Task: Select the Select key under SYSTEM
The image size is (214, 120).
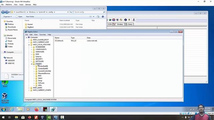Action: tap(40, 78)
